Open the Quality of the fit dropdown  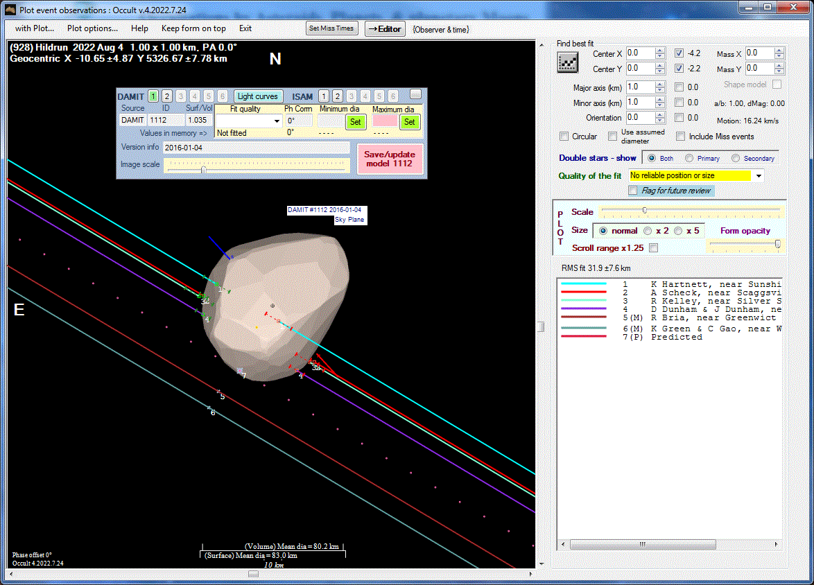coord(758,176)
